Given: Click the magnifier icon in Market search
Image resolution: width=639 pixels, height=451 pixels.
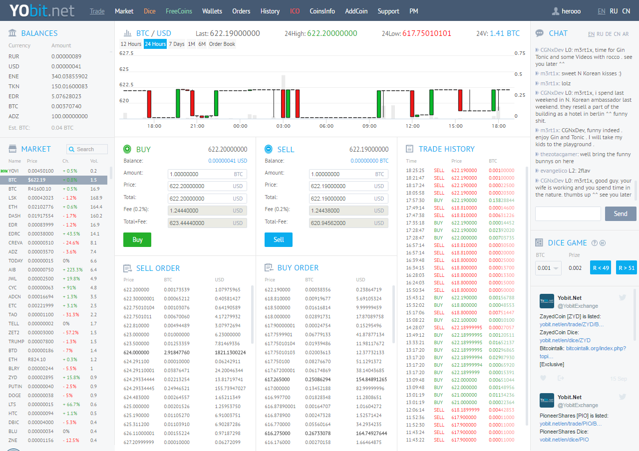Looking at the screenshot, I should (x=72, y=149).
